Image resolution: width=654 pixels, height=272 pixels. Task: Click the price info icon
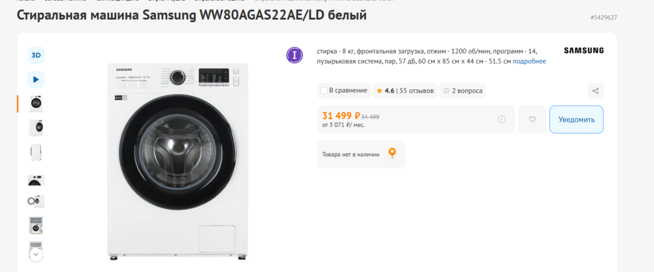point(502,119)
